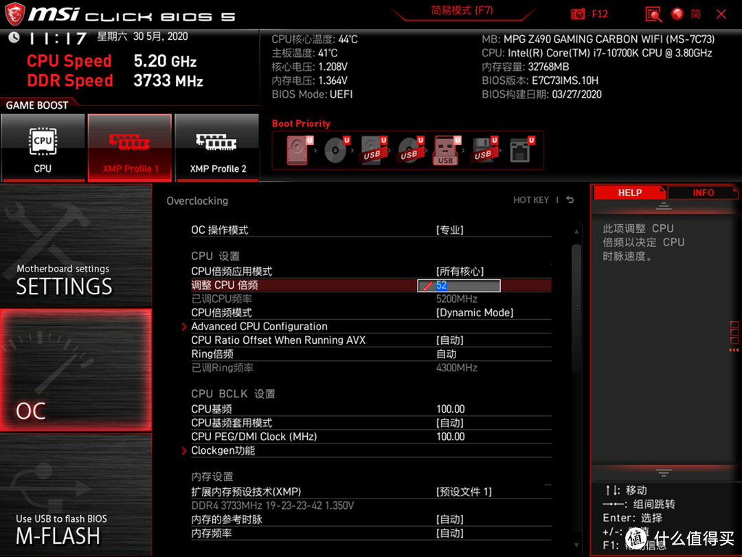Change CPU倍频应用模式 value [所有核心]

point(460,272)
